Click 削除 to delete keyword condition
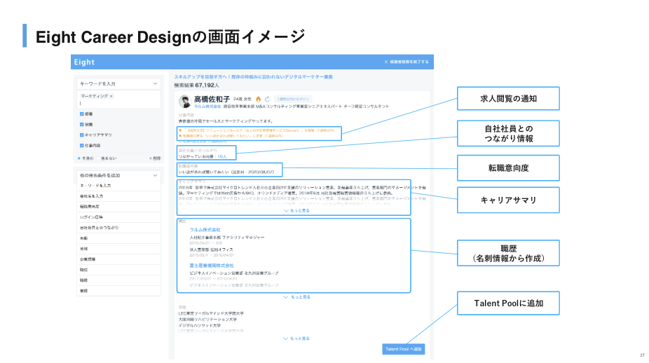This screenshot has width=649, height=363. point(155,158)
